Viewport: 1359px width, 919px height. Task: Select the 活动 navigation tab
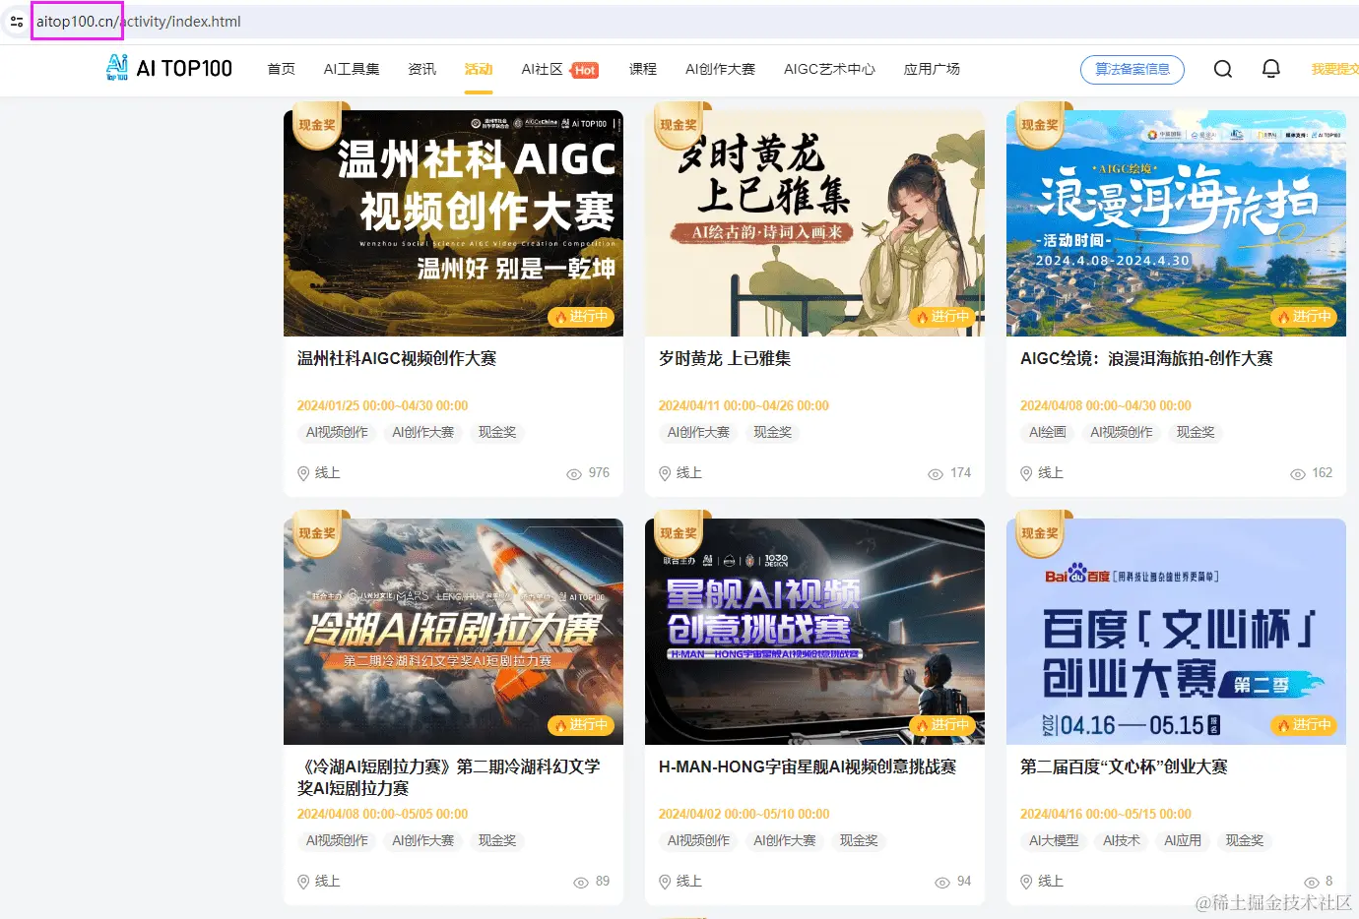tap(479, 69)
